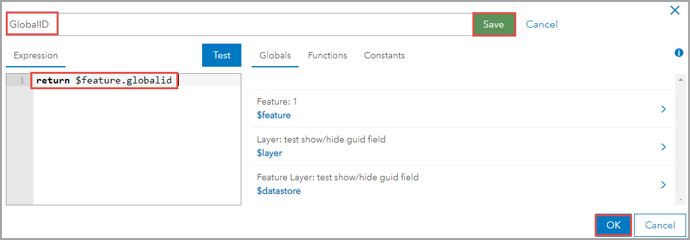Viewport: 690px width, 240px height.
Task: Expand the $datastore global entry chevron
Action: 664,185
